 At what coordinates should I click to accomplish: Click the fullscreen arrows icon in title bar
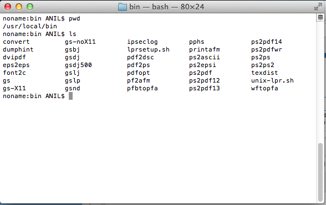pos(318,7)
